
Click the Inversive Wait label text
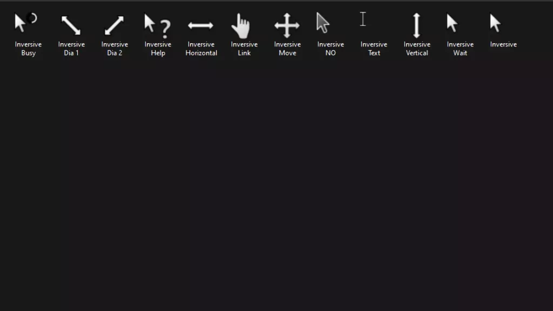[x=460, y=49]
